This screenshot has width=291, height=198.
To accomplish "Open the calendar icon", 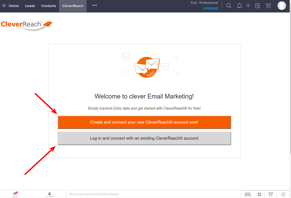I will pyautogui.click(x=257, y=6).
